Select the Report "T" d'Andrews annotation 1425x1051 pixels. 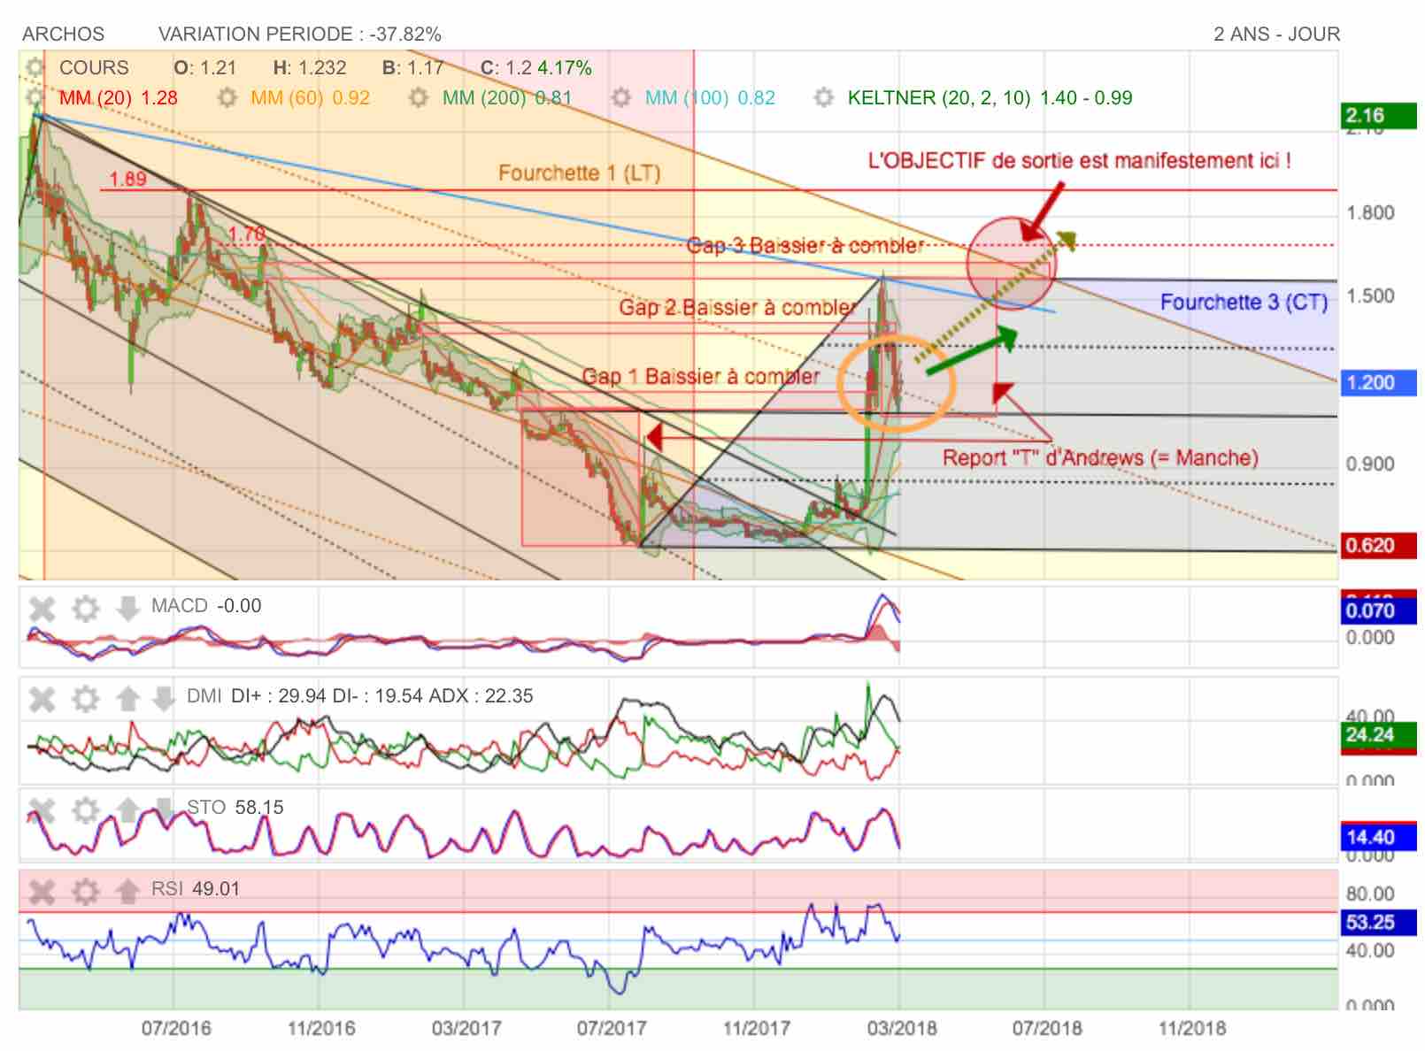(1100, 458)
